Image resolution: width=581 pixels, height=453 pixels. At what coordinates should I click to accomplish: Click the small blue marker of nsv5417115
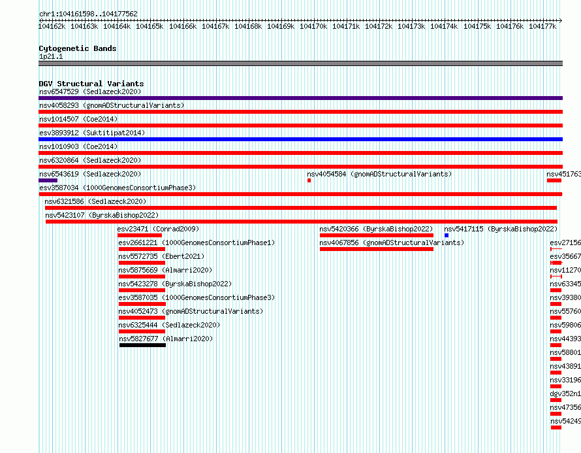[x=447, y=235]
